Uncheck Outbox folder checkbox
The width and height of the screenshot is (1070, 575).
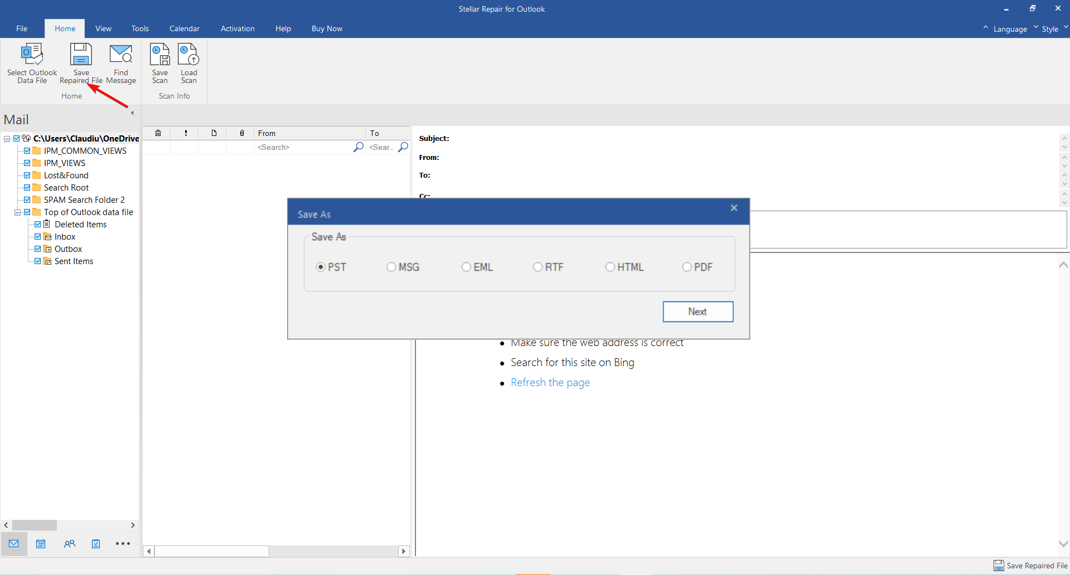point(37,248)
